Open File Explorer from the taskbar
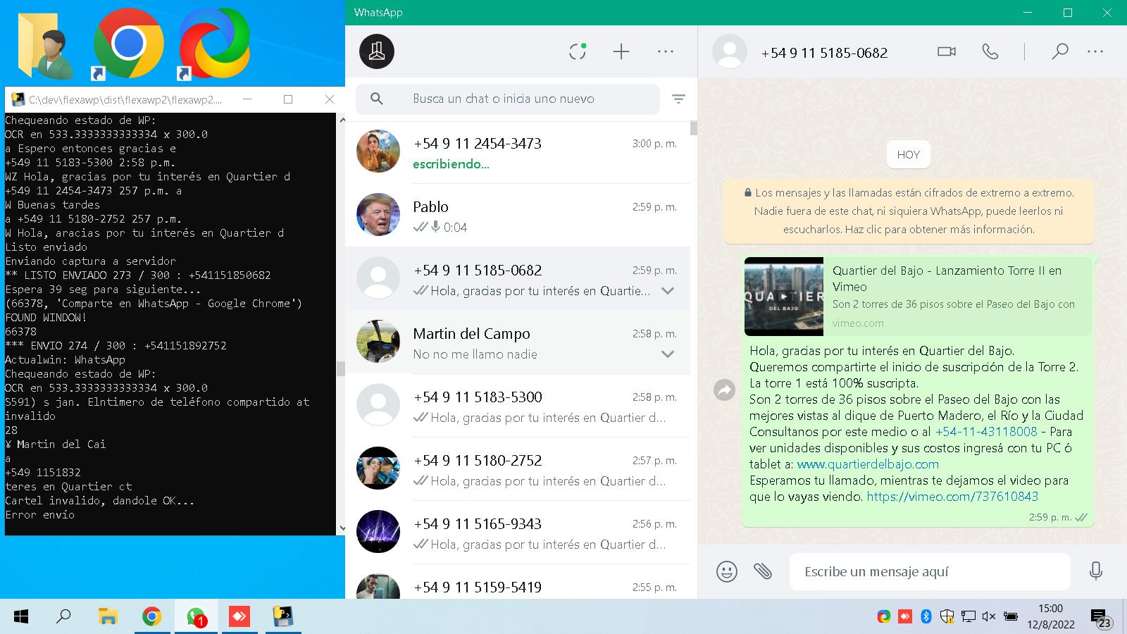Image resolution: width=1127 pixels, height=634 pixels. click(108, 617)
